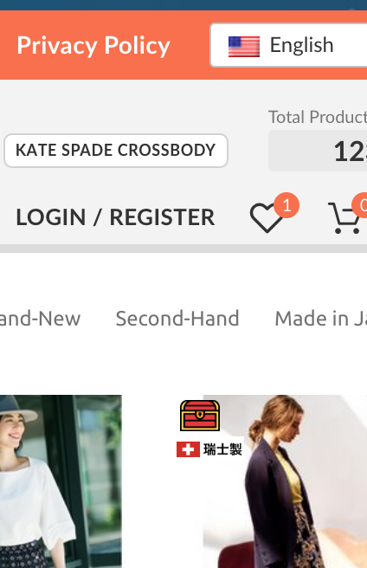Viewport: 367px width, 568px height.
Task: Open the wishlist heart icon
Action: point(266,217)
